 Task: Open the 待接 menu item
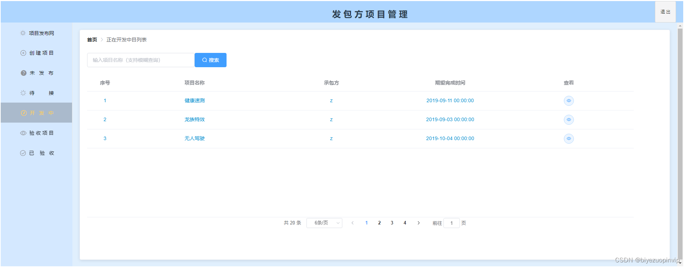(x=37, y=93)
